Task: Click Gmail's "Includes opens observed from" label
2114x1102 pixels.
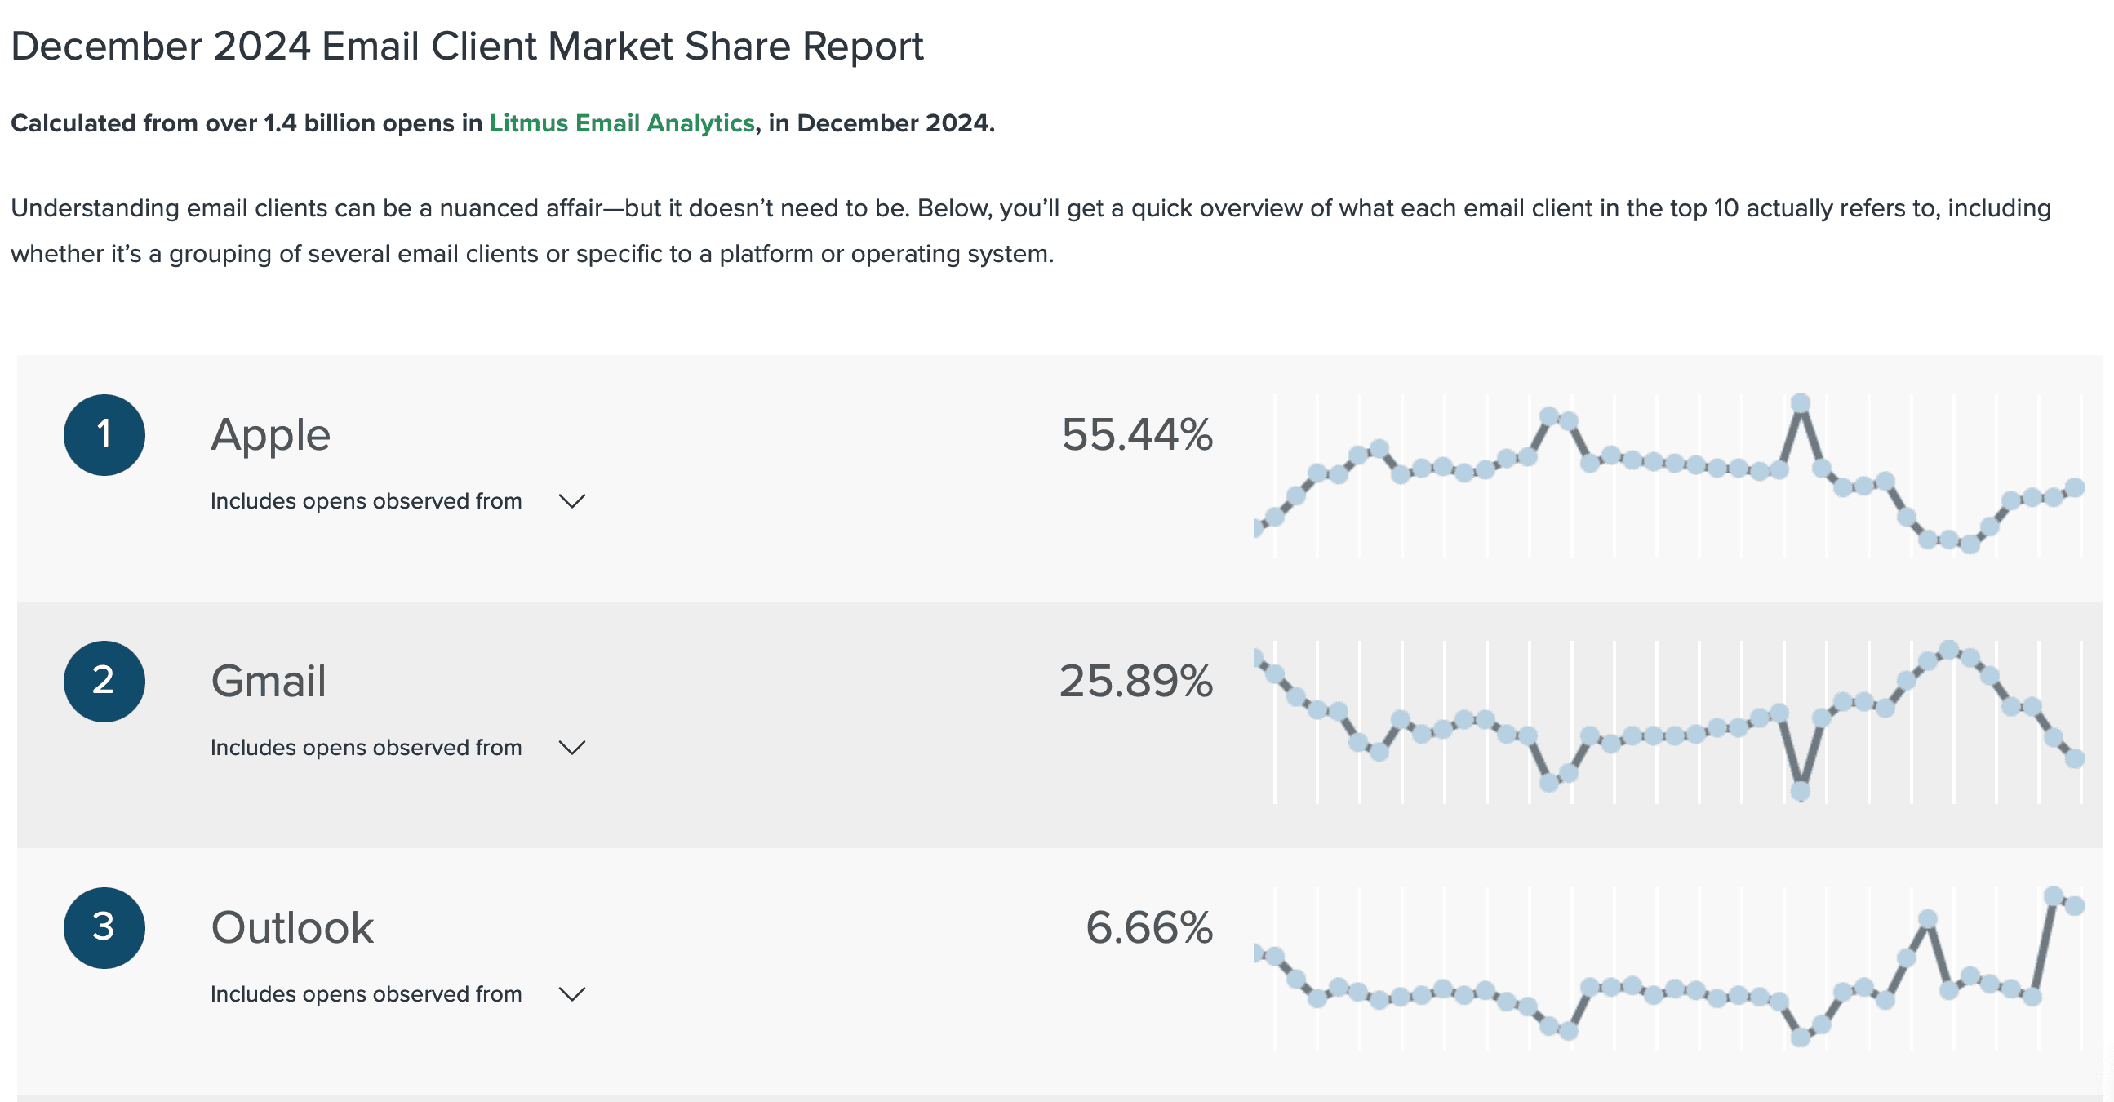Action: (366, 747)
